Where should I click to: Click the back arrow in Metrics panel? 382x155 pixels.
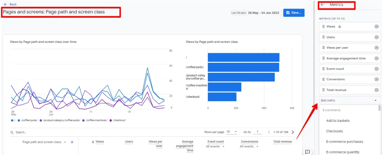323,4
